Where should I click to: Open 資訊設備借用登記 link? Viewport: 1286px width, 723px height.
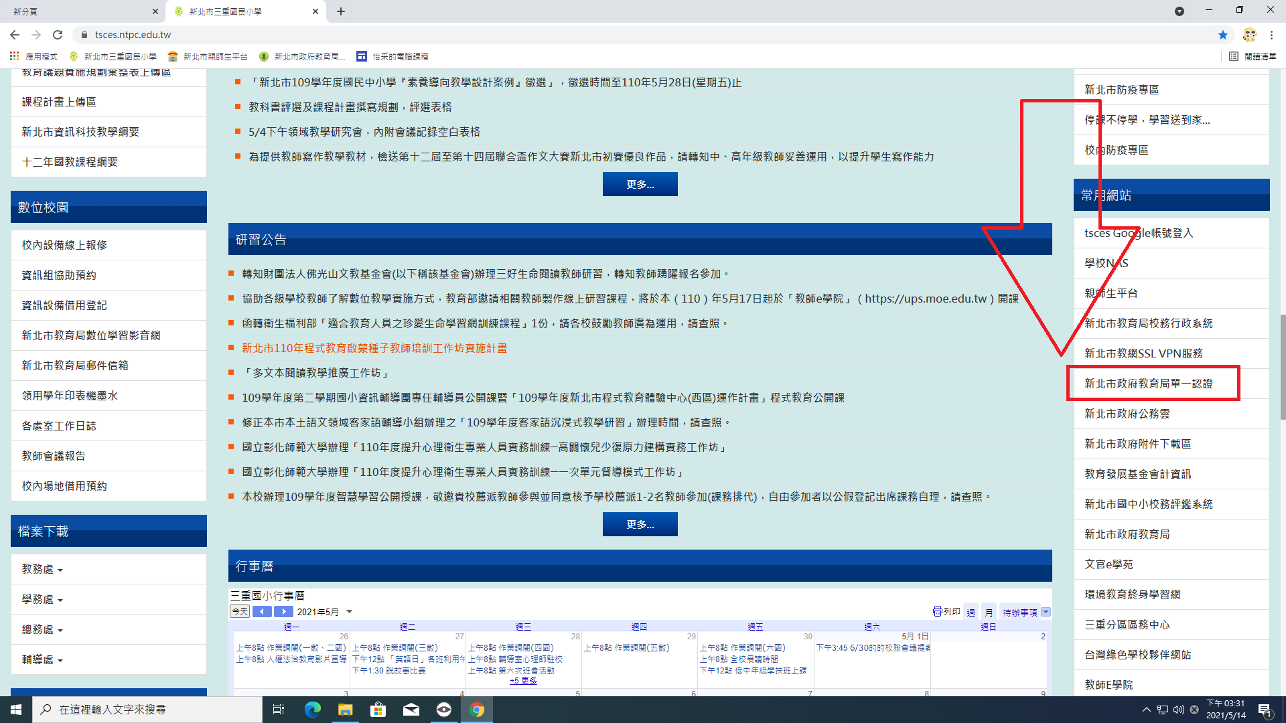tap(64, 305)
